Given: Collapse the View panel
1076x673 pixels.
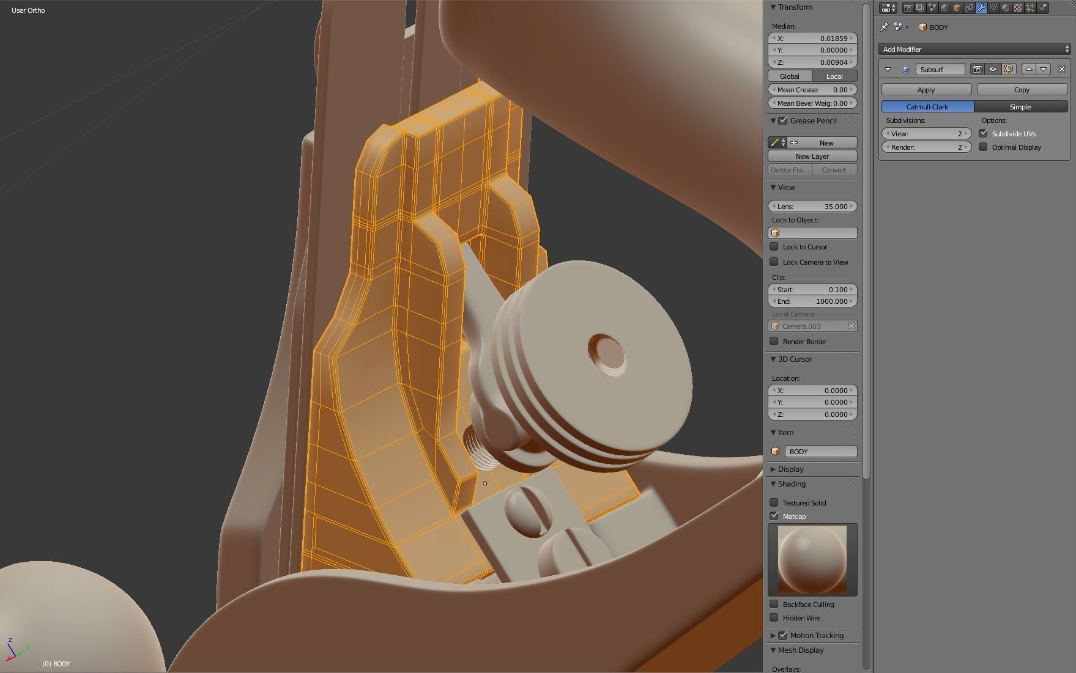Looking at the screenshot, I should tap(773, 187).
